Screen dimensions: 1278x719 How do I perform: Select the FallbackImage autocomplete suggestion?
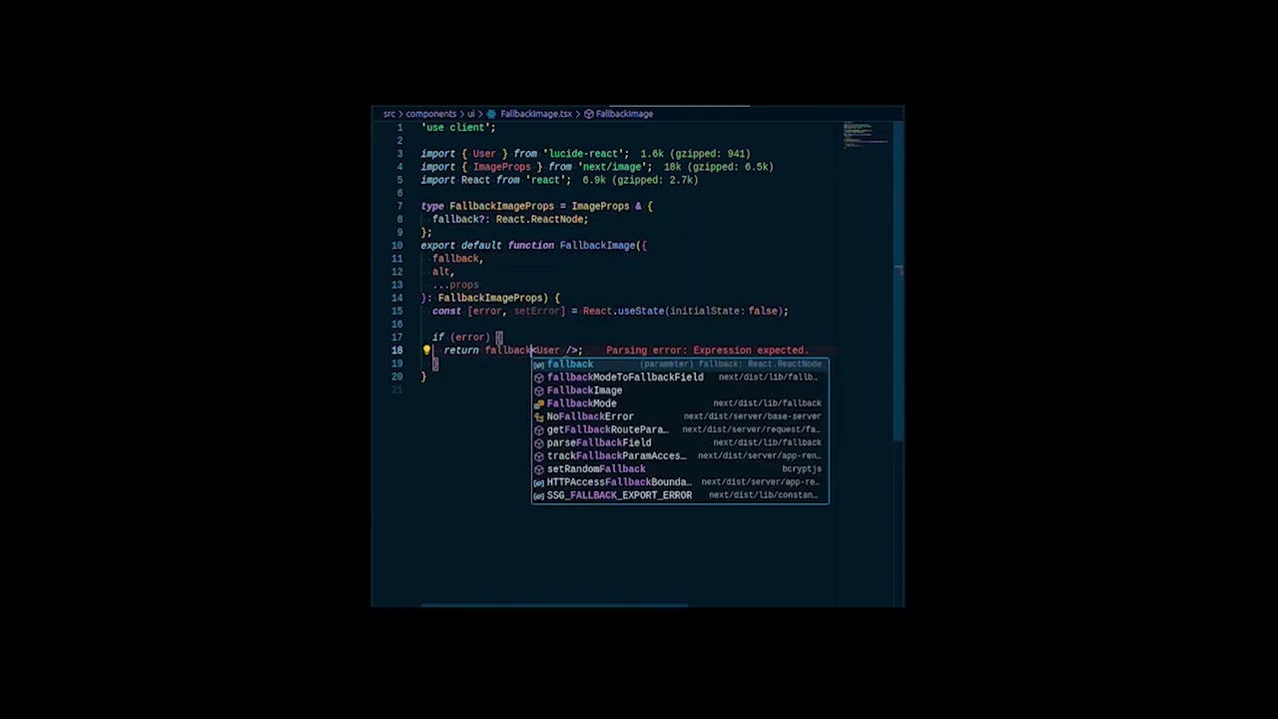[x=680, y=390]
